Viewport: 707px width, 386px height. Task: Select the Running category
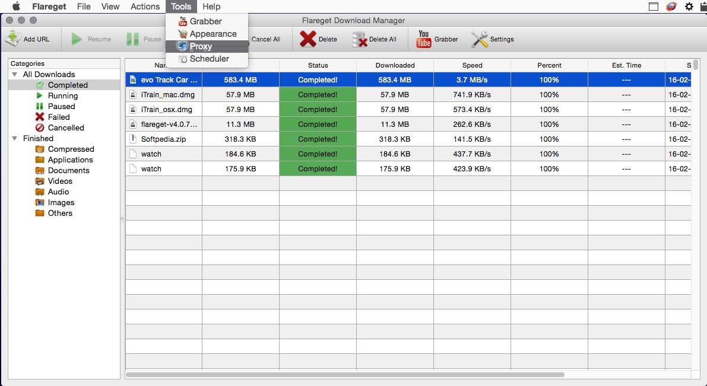[64, 95]
